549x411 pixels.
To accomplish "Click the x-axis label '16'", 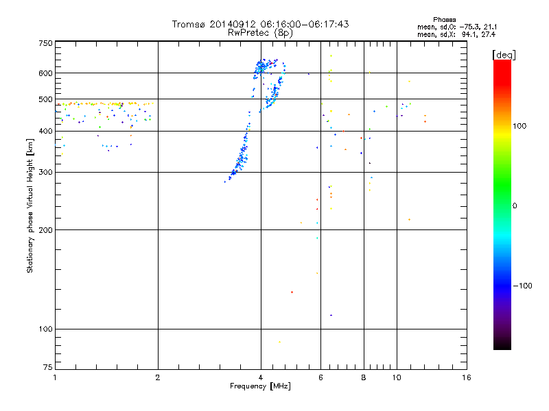I will coord(467,377).
